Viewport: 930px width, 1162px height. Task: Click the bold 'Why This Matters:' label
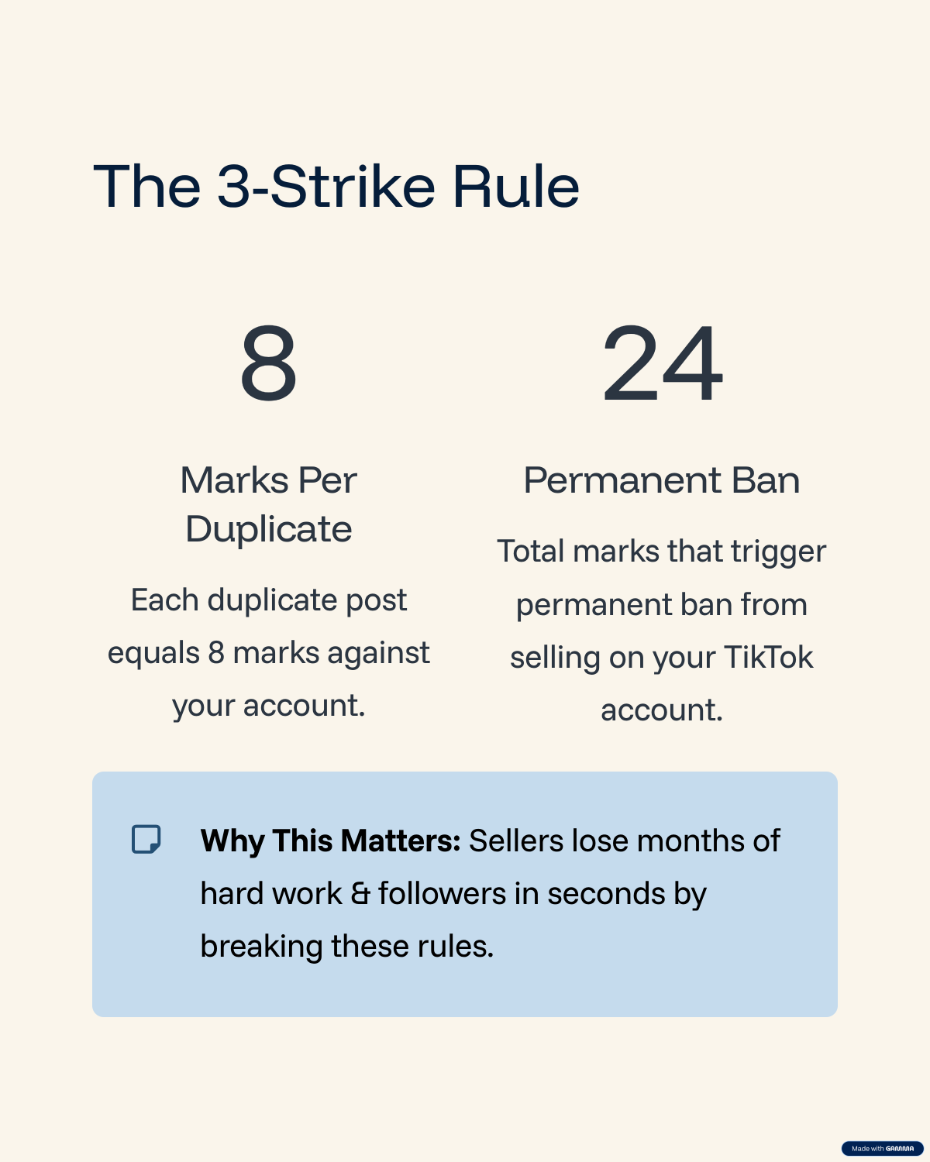click(331, 841)
